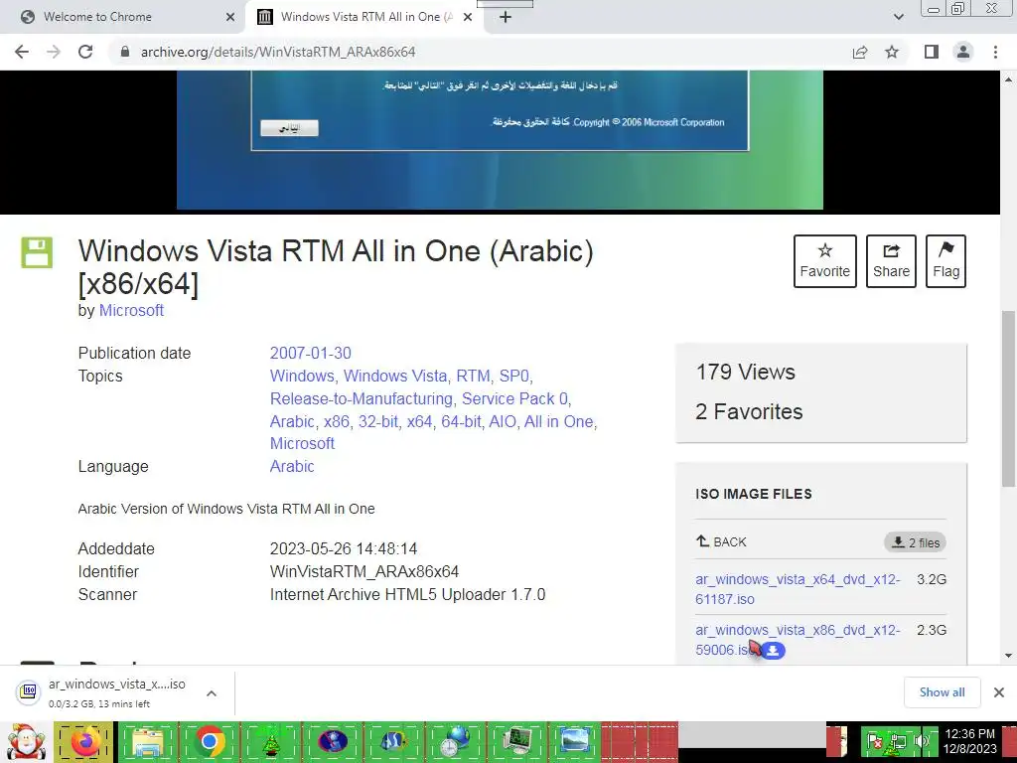The height and width of the screenshot is (763, 1017).
Task: Open the Windows Vista topic link
Action: click(395, 376)
